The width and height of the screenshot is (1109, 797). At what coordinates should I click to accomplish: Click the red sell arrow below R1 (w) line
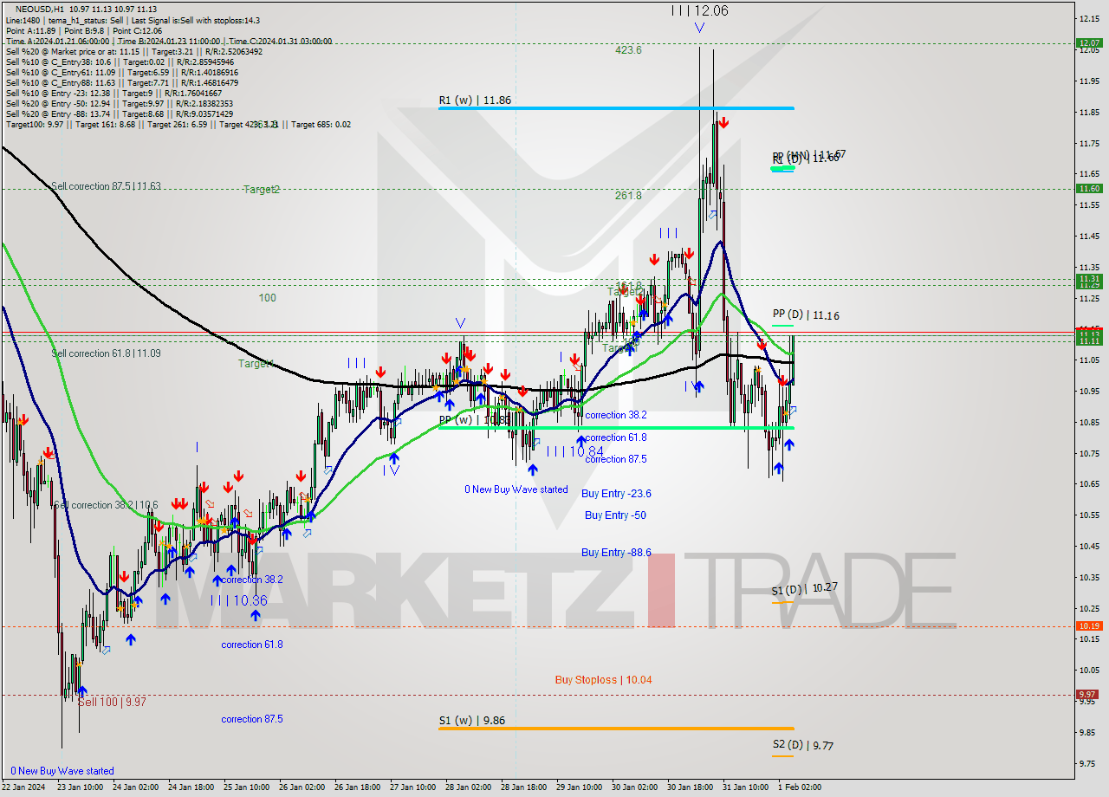[x=723, y=123]
